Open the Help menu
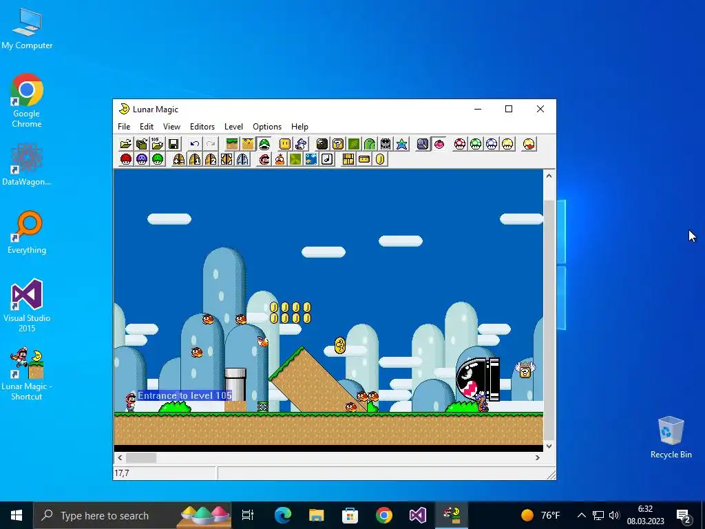This screenshot has width=705, height=529. coord(300,127)
